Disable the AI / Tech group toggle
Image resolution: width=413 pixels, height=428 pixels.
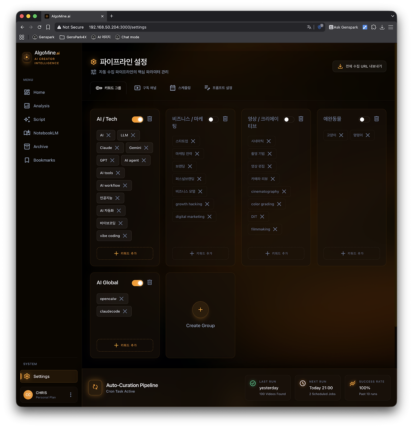(x=137, y=119)
